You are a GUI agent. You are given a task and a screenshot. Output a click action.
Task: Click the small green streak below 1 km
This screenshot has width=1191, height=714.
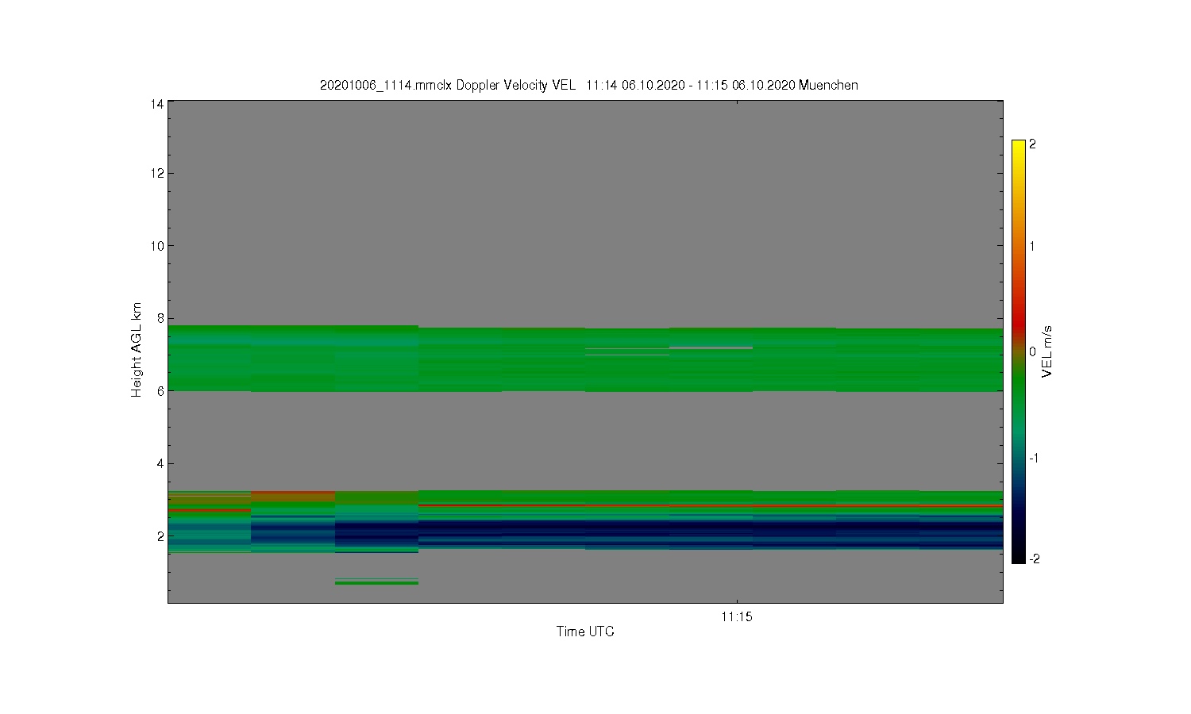tap(376, 583)
